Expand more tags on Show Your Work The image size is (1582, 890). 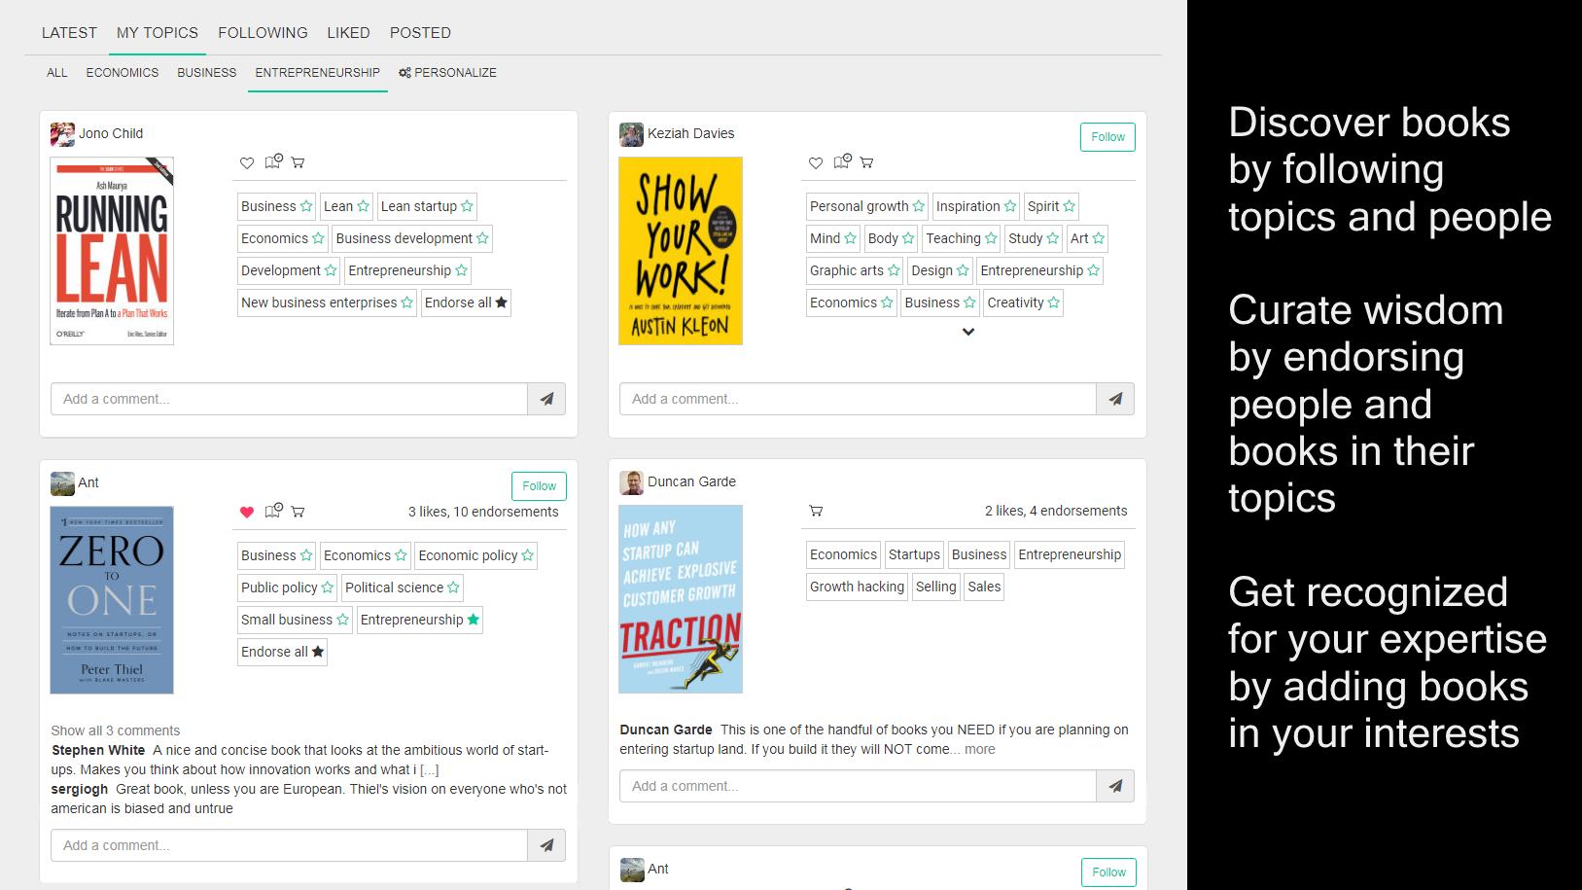[968, 332]
